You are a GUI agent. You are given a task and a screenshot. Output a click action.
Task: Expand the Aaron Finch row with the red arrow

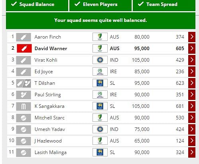click(x=192, y=37)
